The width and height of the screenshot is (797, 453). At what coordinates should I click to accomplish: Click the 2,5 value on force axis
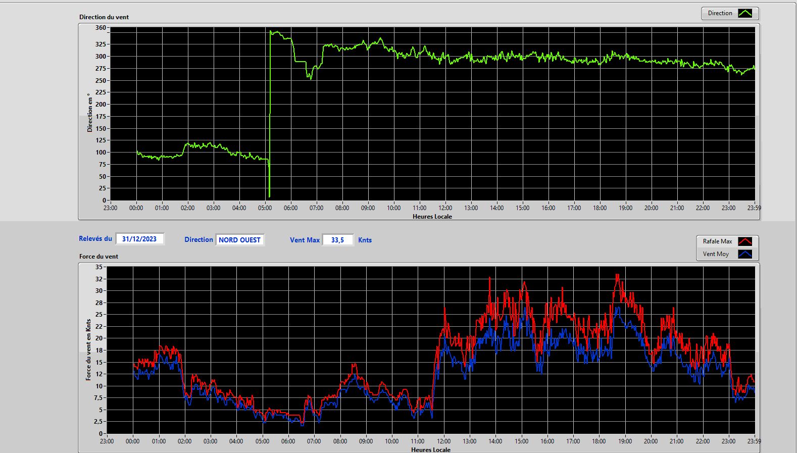pyautogui.click(x=97, y=422)
